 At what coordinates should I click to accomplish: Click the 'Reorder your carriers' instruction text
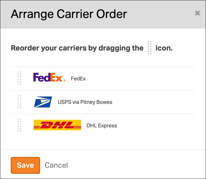[77, 48]
